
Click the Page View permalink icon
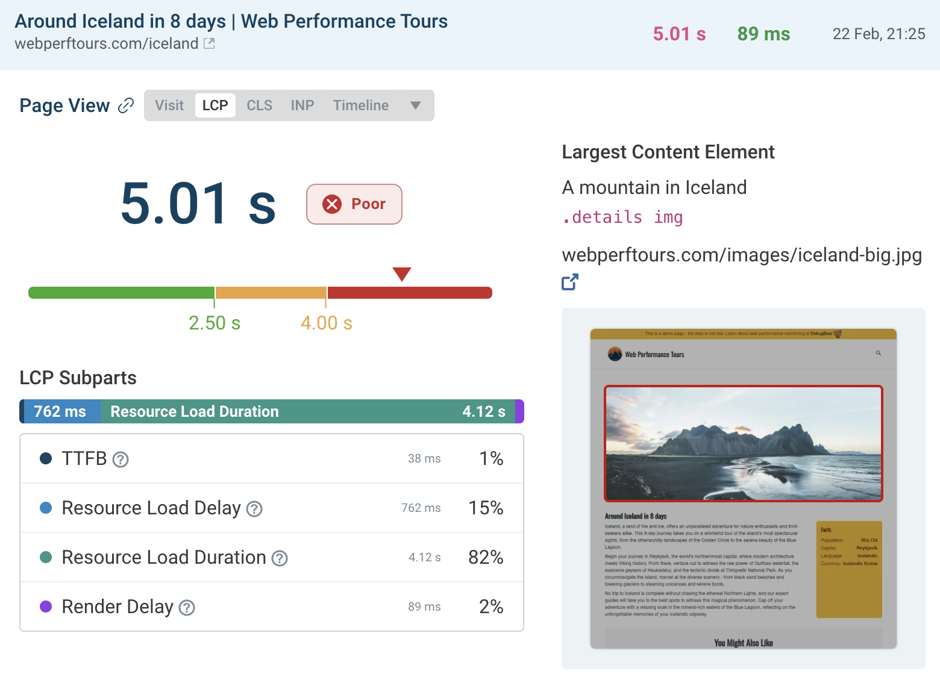click(x=126, y=105)
